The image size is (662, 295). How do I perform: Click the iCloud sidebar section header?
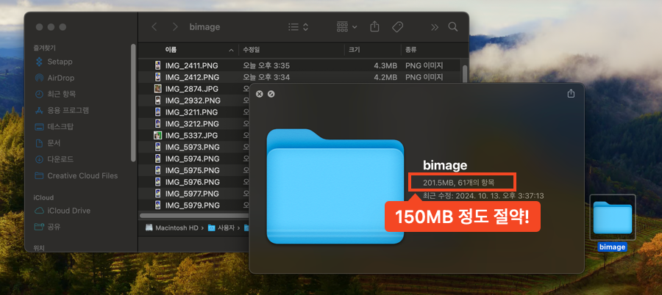[x=43, y=197]
